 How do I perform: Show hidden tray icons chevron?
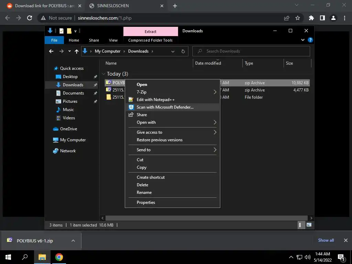pyautogui.click(x=291, y=257)
